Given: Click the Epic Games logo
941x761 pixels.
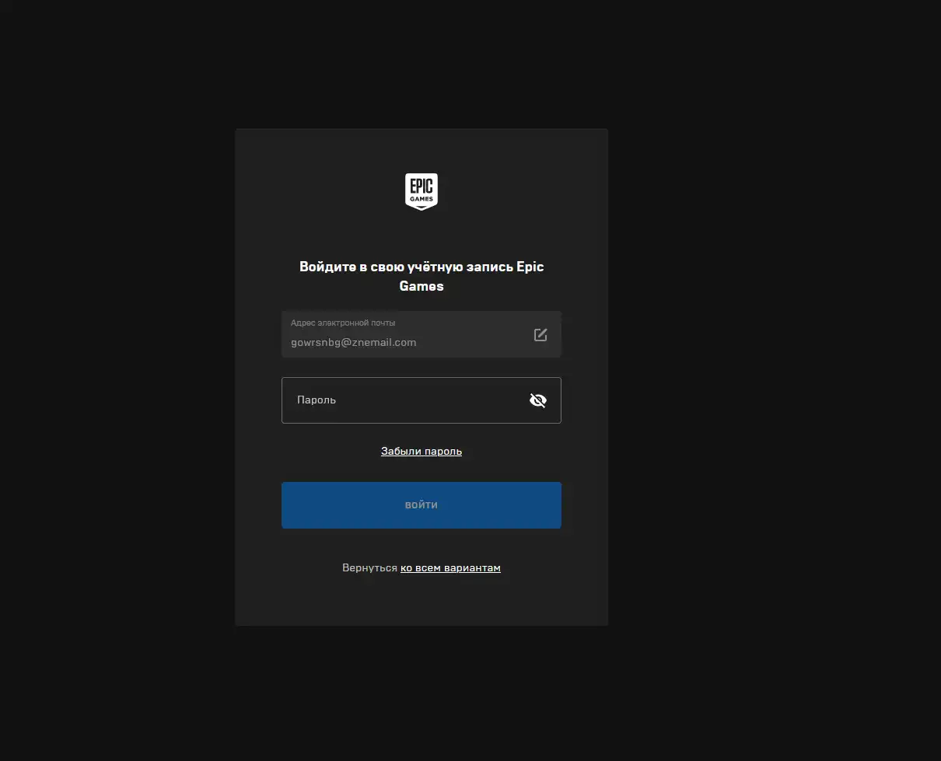Looking at the screenshot, I should pos(421,191).
